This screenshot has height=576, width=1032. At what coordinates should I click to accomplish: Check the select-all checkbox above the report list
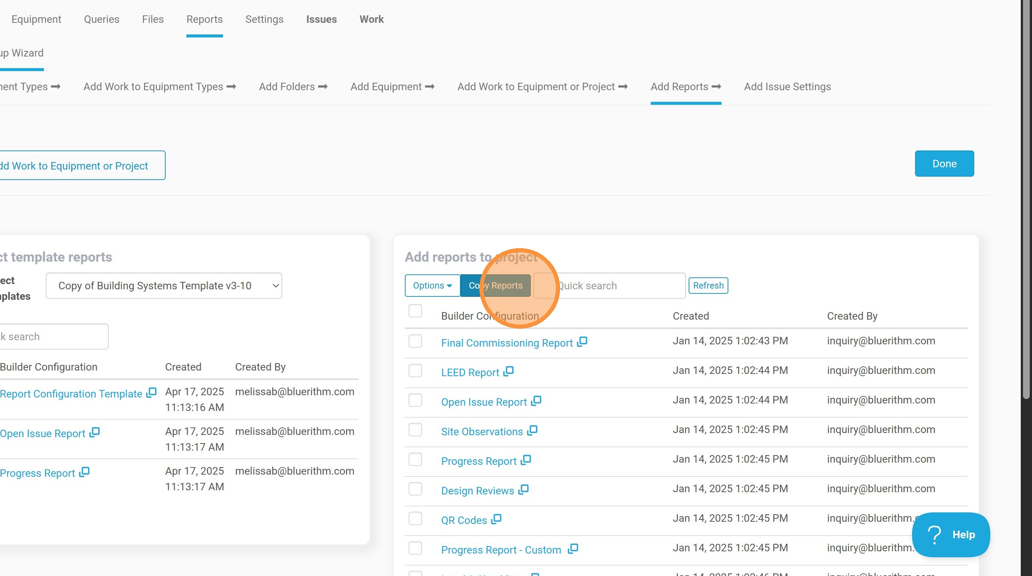(x=415, y=310)
